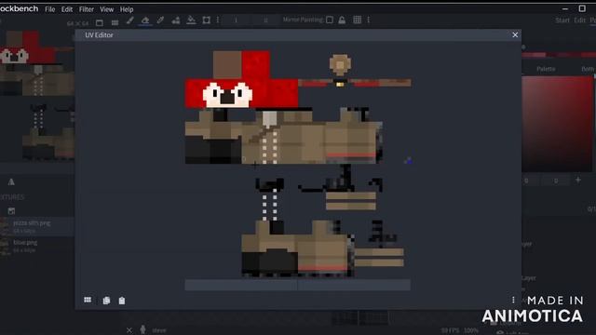Close the steve tab at bottom

[x=129, y=330]
